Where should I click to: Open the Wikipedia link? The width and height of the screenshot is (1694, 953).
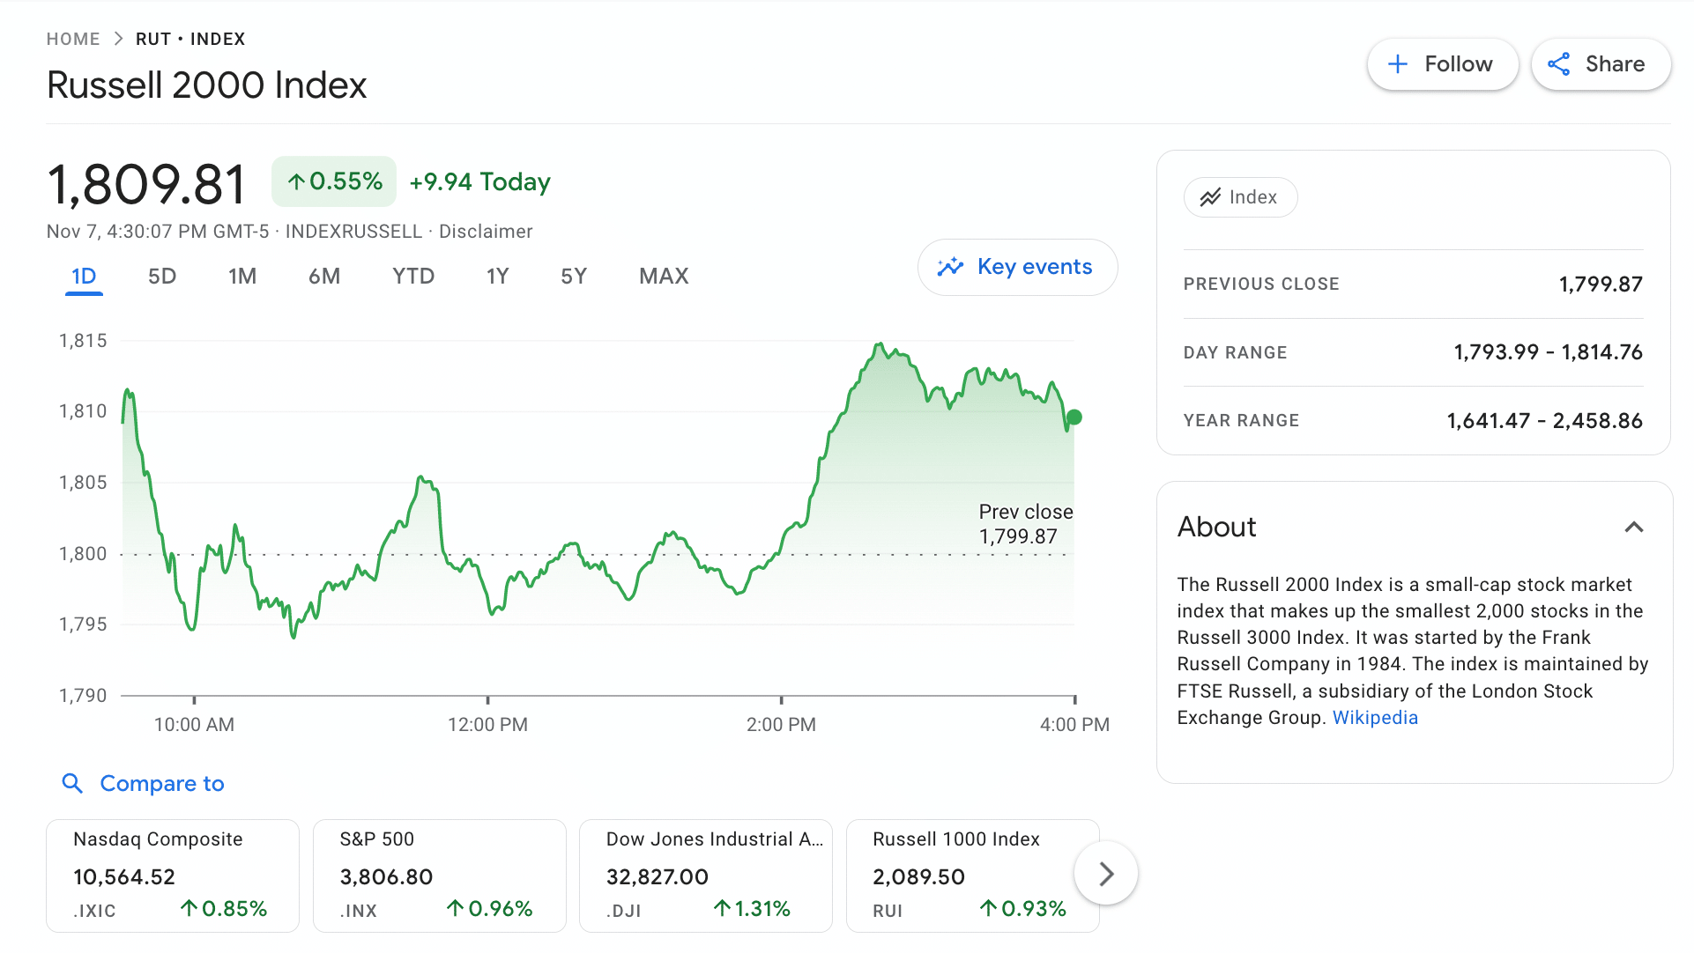1375,718
